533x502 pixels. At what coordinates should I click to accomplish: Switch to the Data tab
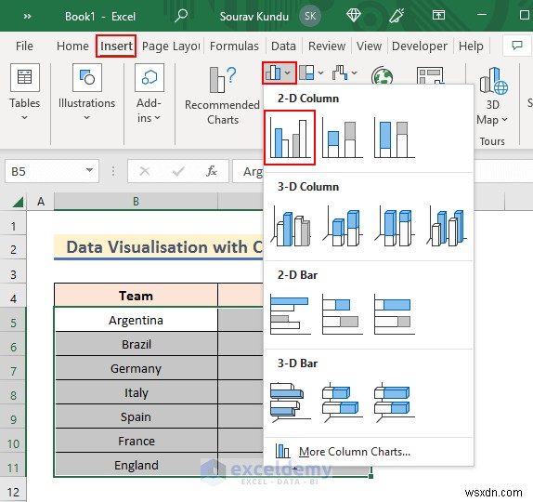[283, 46]
